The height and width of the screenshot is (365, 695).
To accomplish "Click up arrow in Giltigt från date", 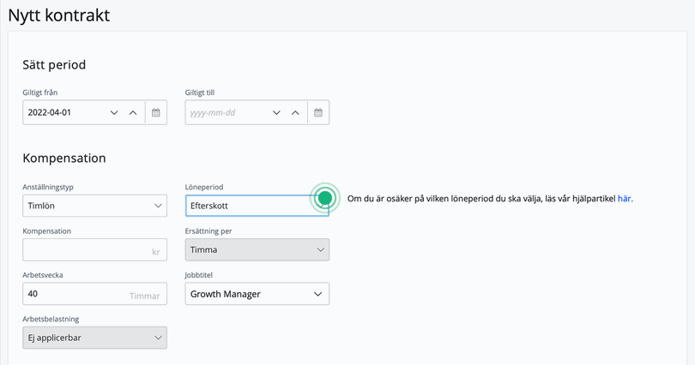I will [133, 112].
